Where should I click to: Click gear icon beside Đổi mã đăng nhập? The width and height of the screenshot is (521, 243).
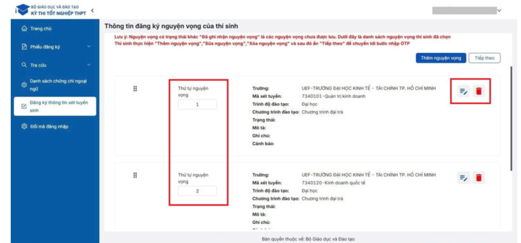coord(24,127)
